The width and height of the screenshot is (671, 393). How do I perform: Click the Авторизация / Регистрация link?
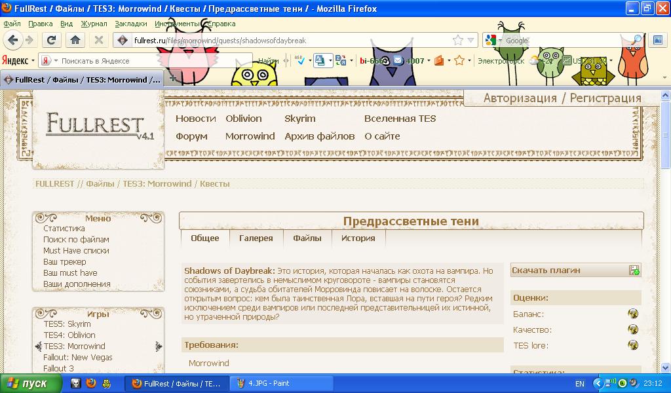[x=562, y=98]
